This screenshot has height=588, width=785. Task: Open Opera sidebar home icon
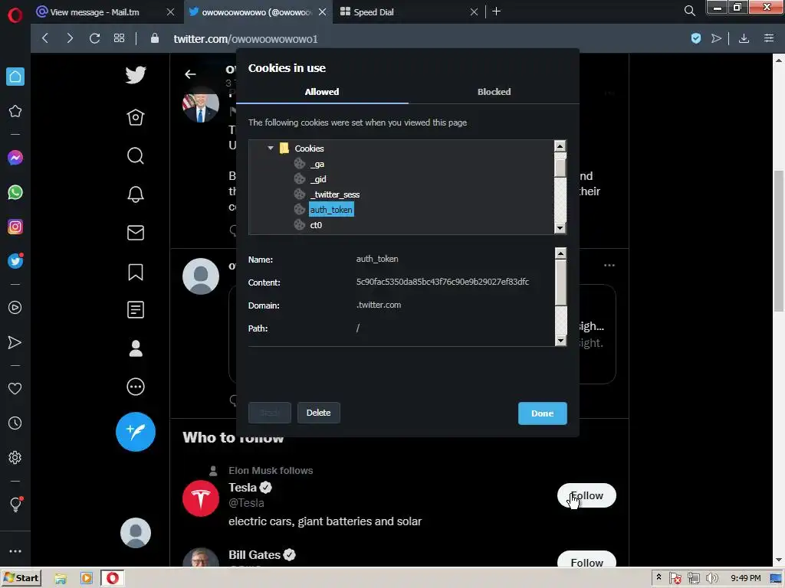tap(15, 77)
